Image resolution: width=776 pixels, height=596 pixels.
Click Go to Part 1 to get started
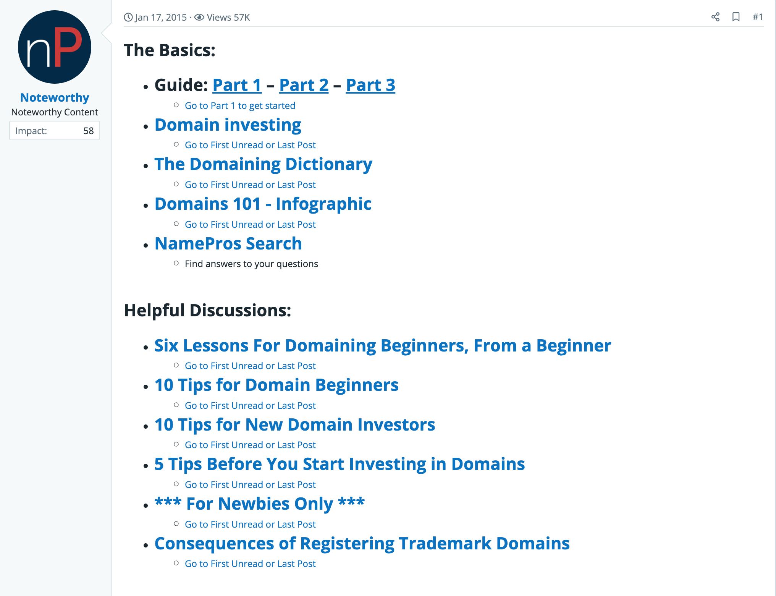240,105
